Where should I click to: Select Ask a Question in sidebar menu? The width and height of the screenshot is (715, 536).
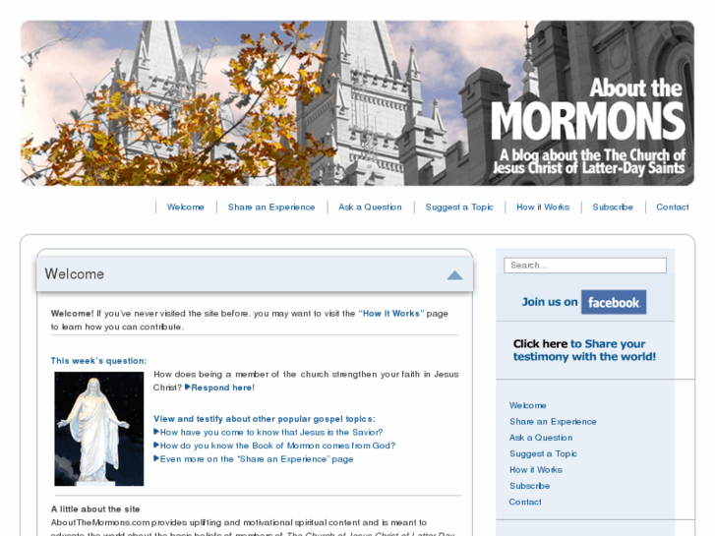541,438
